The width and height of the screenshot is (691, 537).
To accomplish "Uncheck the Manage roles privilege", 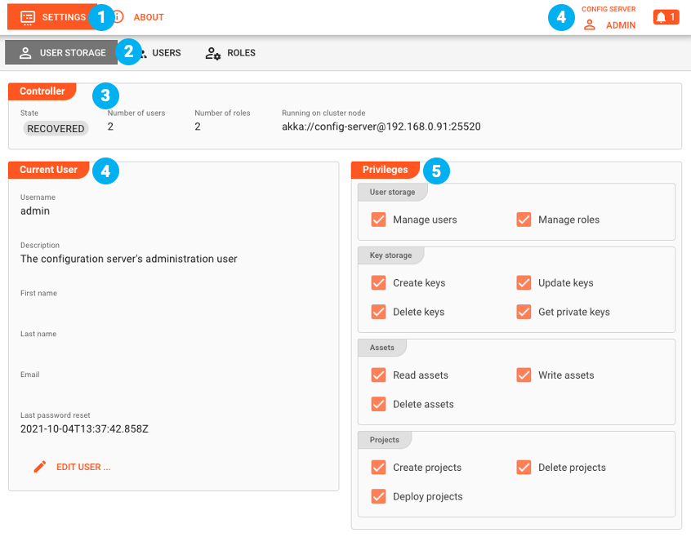I will point(524,220).
